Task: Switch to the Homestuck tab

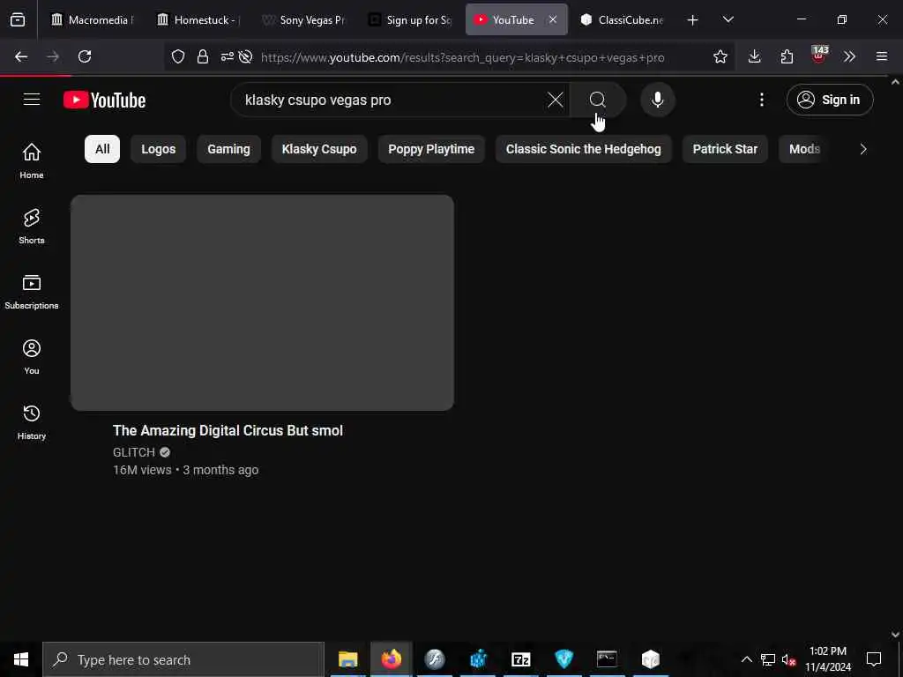Action: coord(197,19)
